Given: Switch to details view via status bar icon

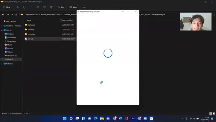Looking at the screenshot, I should pos(211,114).
